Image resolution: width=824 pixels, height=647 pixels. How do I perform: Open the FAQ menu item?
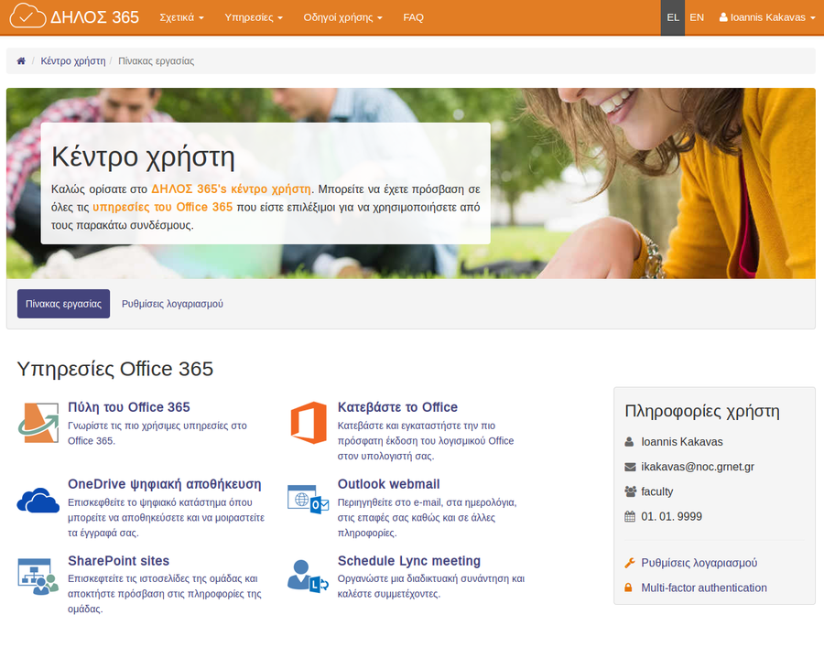tap(413, 17)
